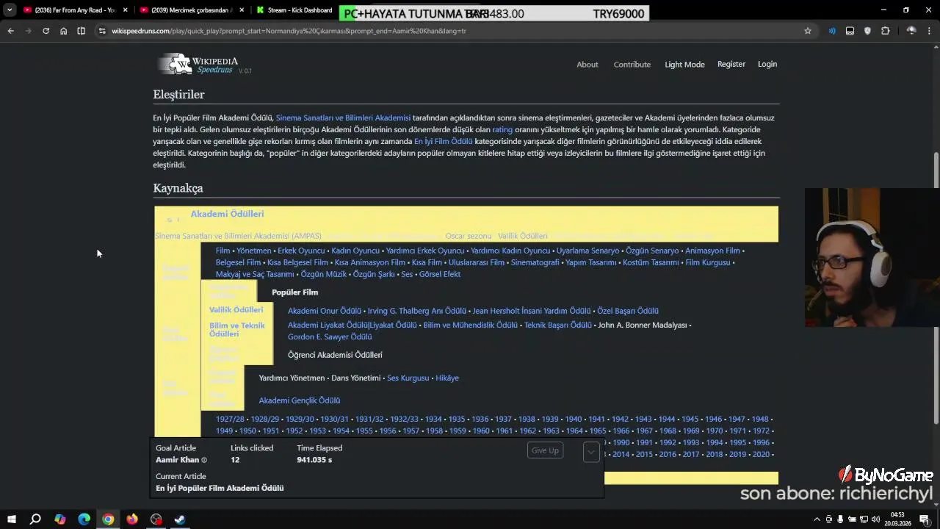
Task: Open Windows search from the taskbar
Action: pyautogui.click(x=35, y=519)
